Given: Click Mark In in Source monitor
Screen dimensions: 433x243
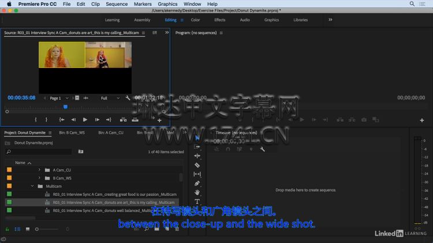Looking at the screenshot, I should click(36, 120).
